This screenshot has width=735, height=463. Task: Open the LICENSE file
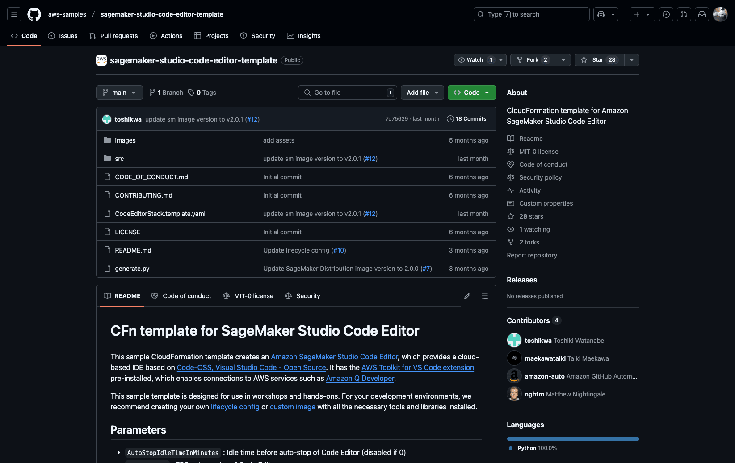point(127,232)
